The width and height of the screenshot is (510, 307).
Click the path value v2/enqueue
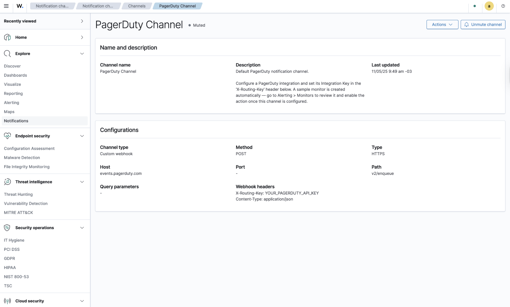(x=382, y=174)
